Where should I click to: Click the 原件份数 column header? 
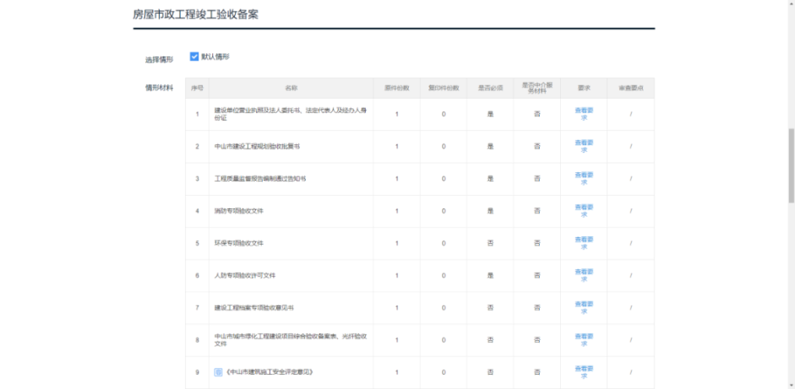pos(396,88)
